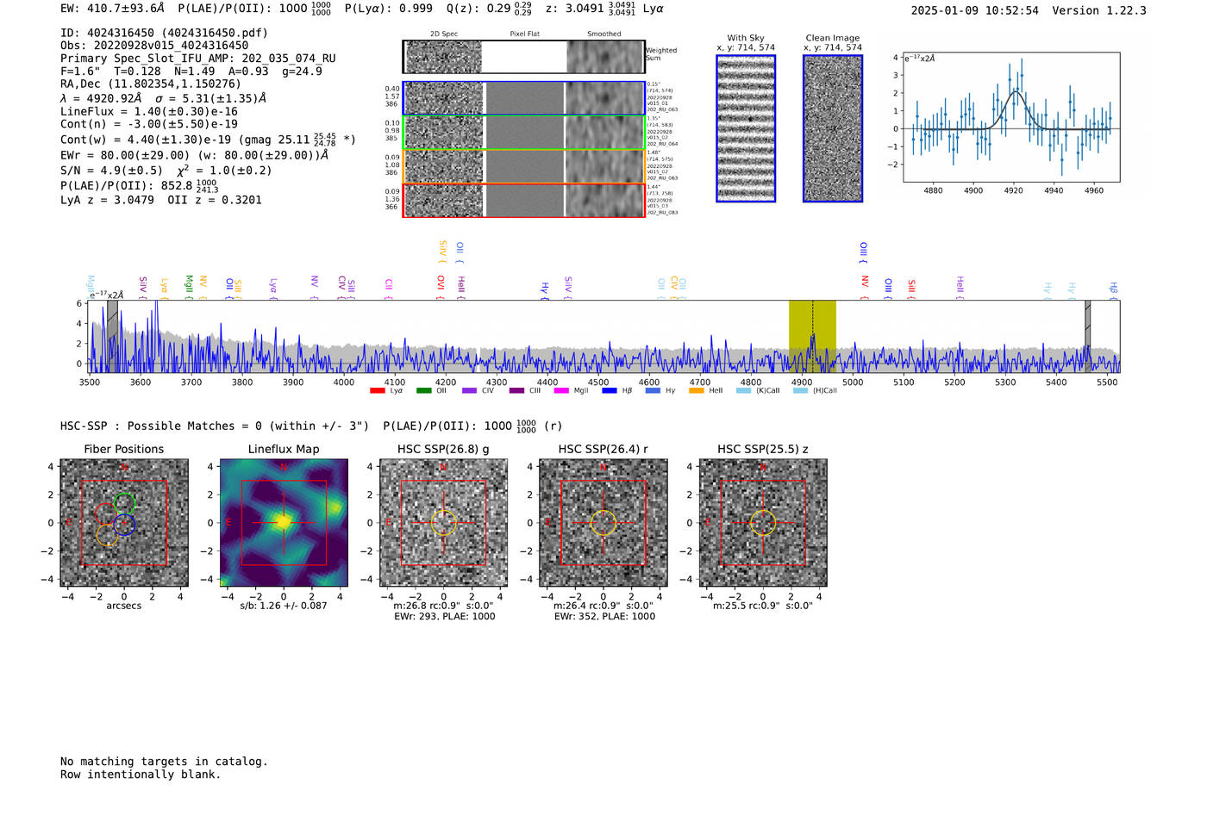Open the HSC SSP(26.8) g cutout
This screenshot has width=1207, height=821.
pyautogui.click(x=444, y=523)
